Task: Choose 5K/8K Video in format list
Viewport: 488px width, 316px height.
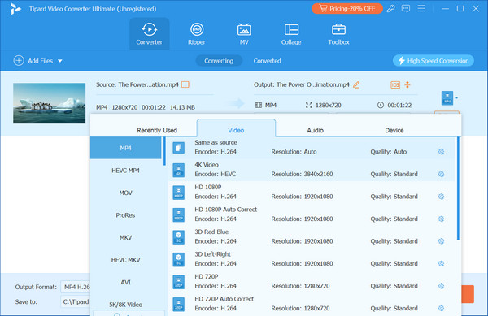Action: (x=126, y=305)
